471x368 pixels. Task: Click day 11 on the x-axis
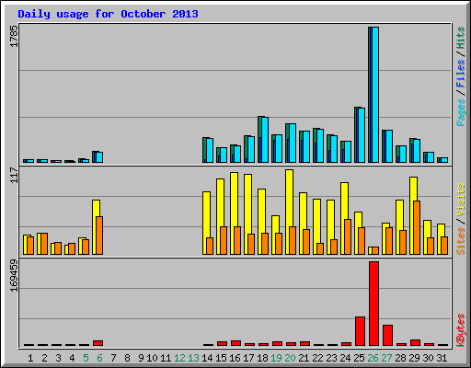[166, 358]
